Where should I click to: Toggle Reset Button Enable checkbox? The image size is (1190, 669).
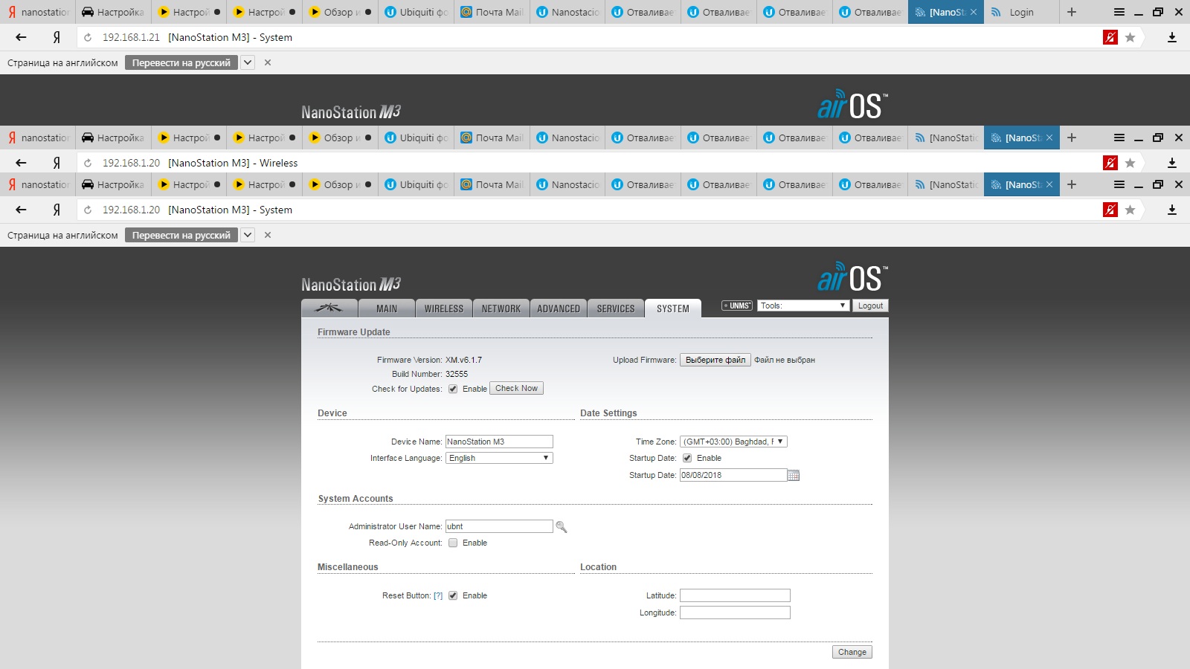tap(453, 595)
